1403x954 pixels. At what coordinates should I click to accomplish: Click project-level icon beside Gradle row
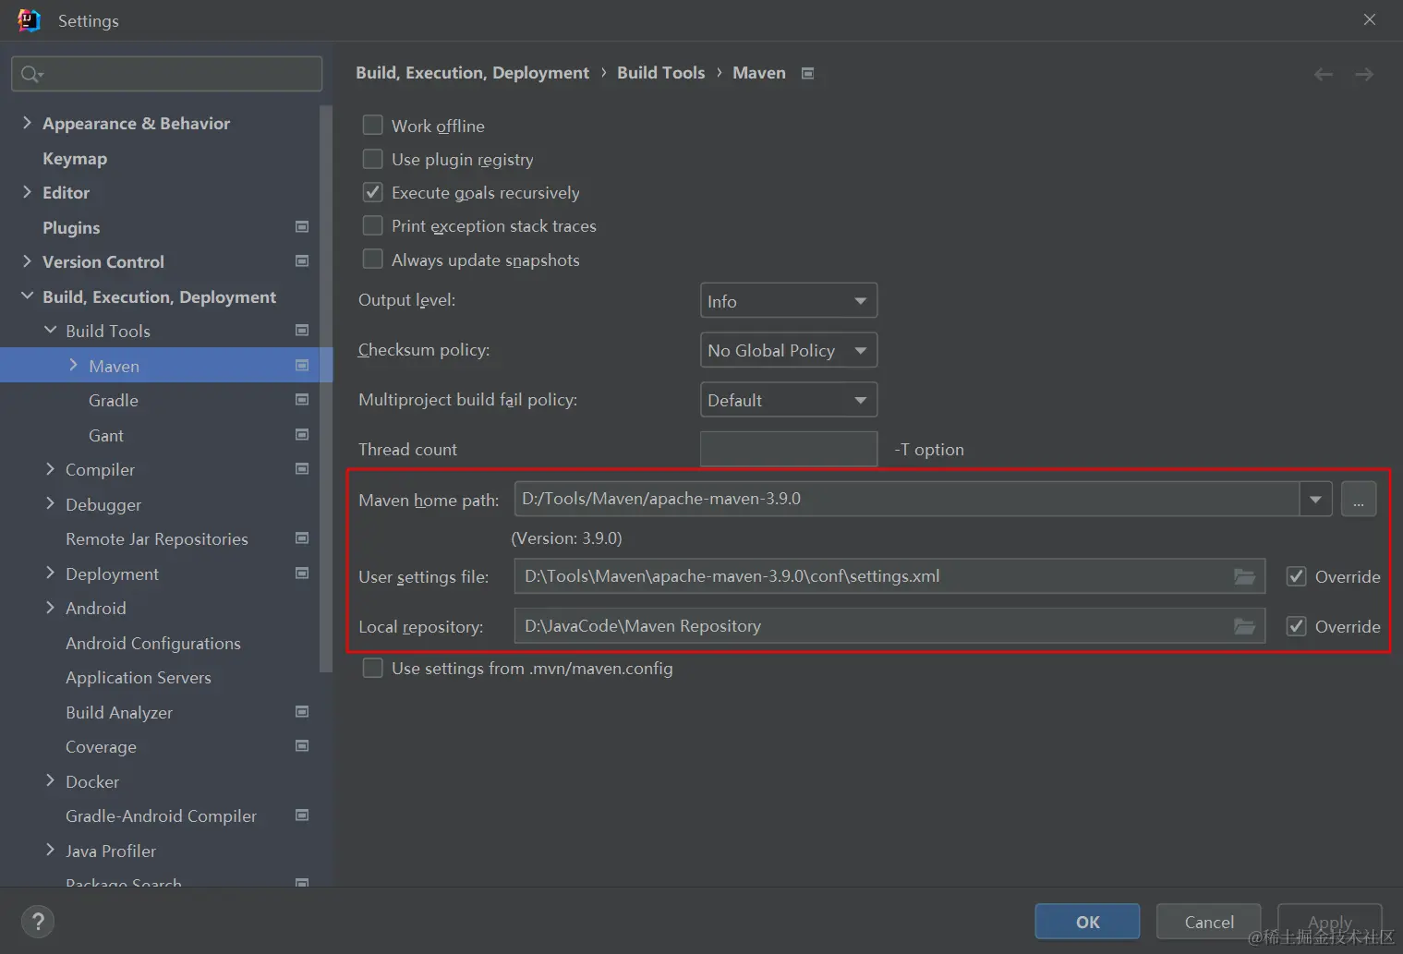pyautogui.click(x=301, y=400)
